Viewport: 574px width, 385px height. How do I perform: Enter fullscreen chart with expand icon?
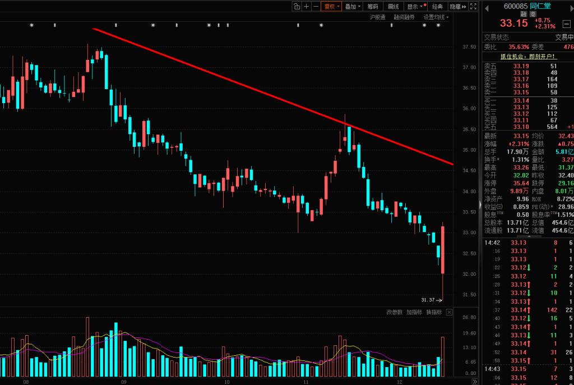(474, 7)
